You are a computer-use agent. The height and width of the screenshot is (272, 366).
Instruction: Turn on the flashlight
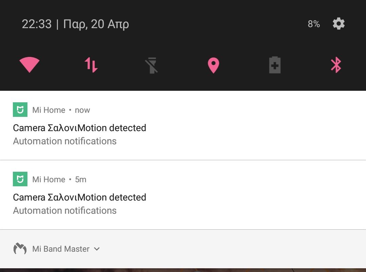152,65
